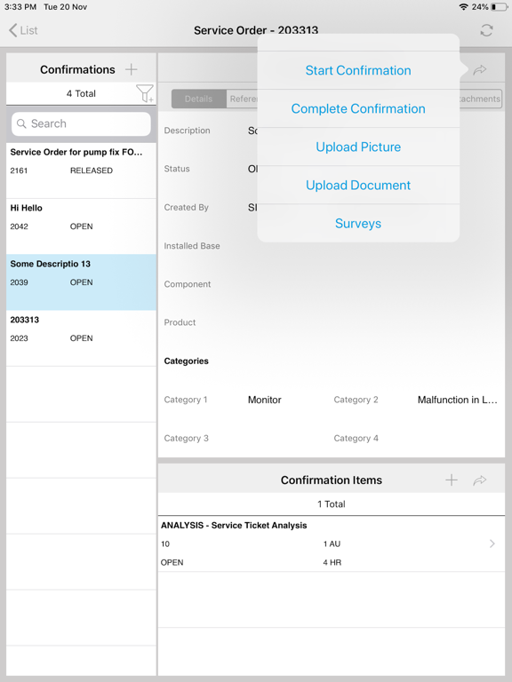Image resolution: width=512 pixels, height=682 pixels.
Task: Go back to List
Action: [23, 30]
